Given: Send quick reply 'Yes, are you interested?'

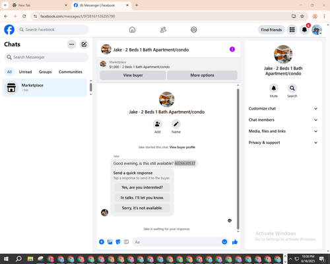Looking at the screenshot, I should point(142,187).
